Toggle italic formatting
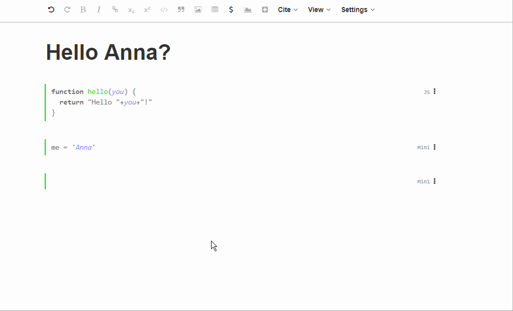513x311 pixels. click(x=99, y=10)
